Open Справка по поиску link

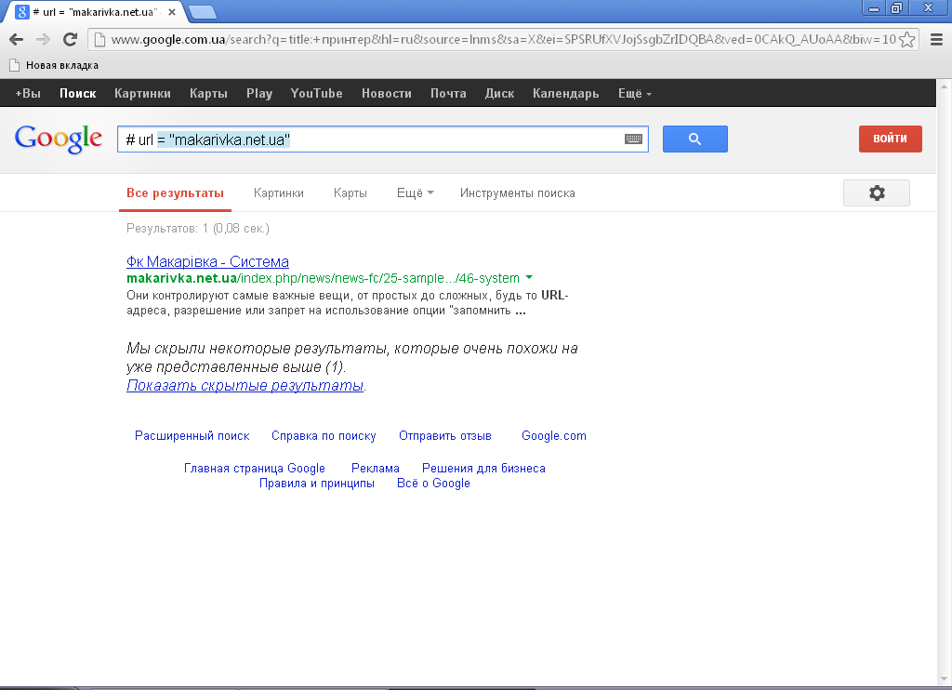tap(324, 436)
